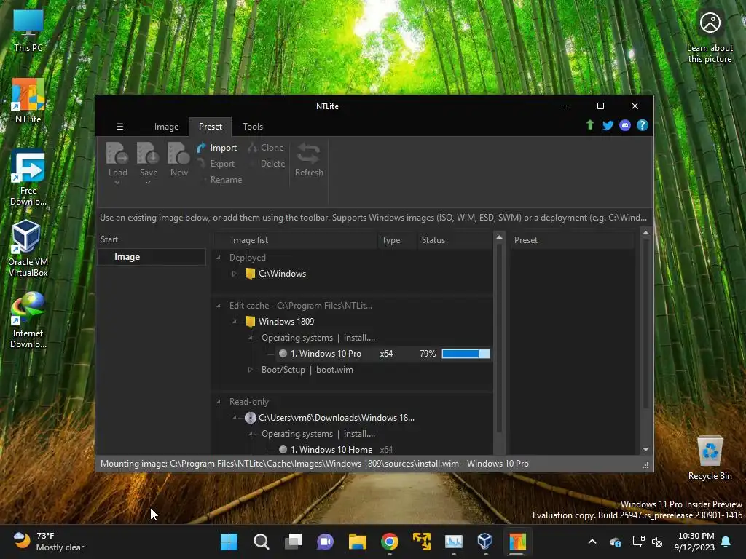This screenshot has height=559, width=746.
Task: Open the Discord link icon
Action: 625,125
